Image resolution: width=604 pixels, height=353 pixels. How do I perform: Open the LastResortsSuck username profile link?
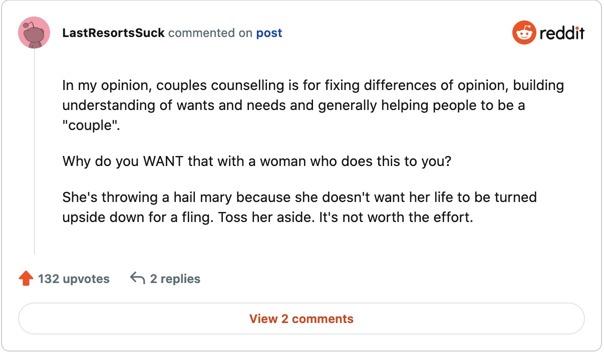113,33
